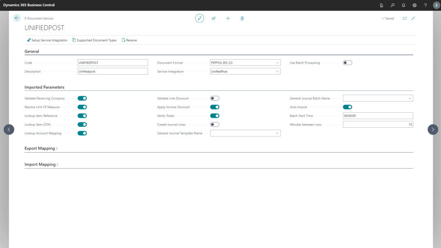The image size is (441, 248).
Task: Click the trash delete icon
Action: click(242, 18)
